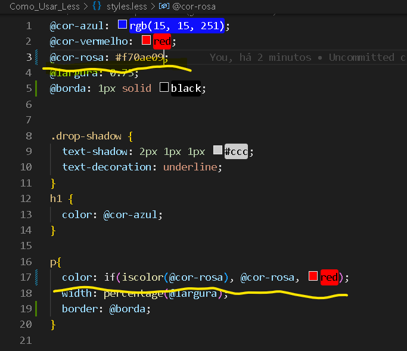The height and width of the screenshot is (351, 407).
Task: Click the text-shadow property name
Action: point(95,151)
